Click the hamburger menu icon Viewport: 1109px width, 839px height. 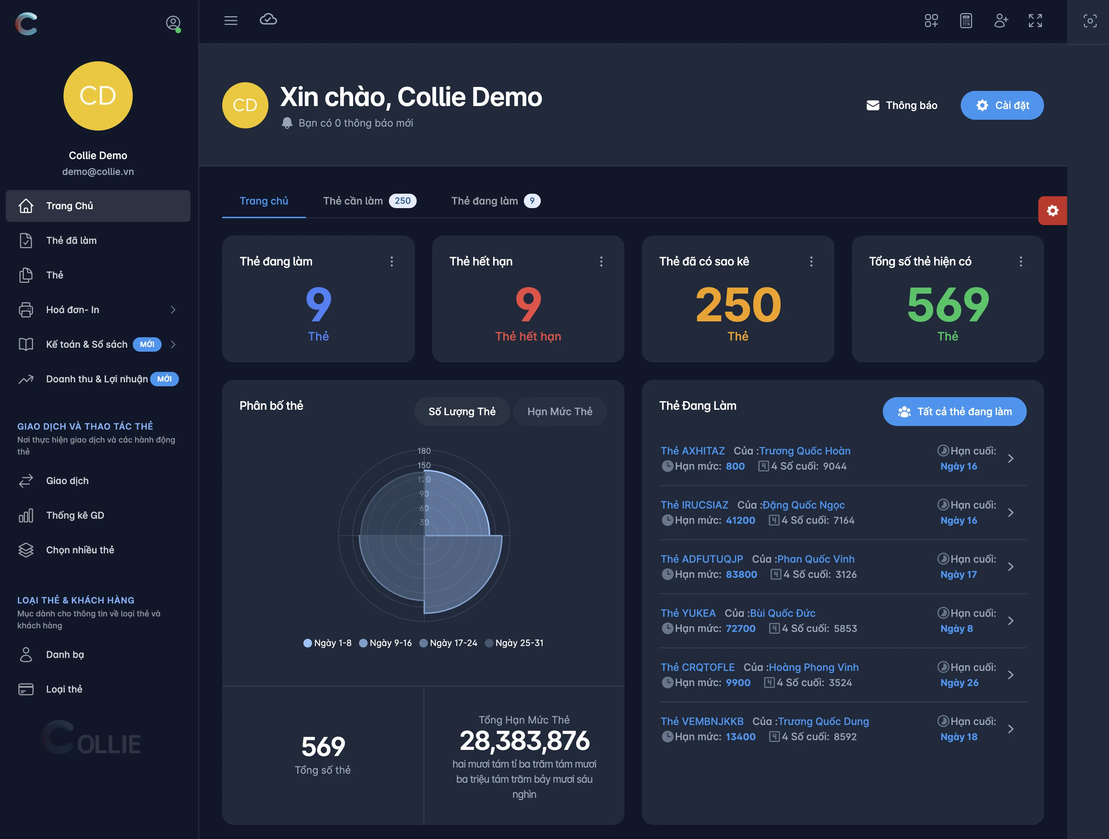[231, 21]
